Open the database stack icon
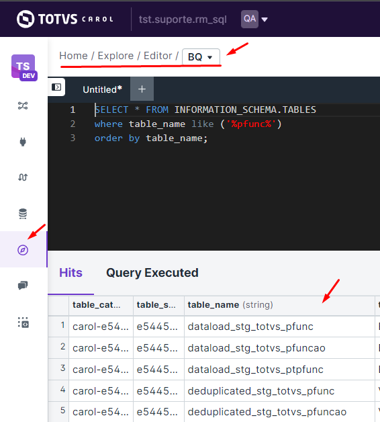The width and height of the screenshot is (380, 422). [23, 214]
